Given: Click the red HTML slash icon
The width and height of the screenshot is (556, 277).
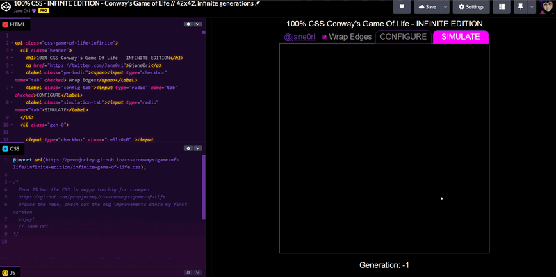Looking at the screenshot, I should point(6,24).
